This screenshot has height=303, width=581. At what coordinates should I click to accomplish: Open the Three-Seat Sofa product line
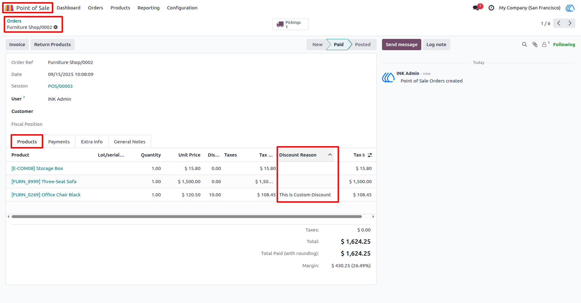point(44,182)
